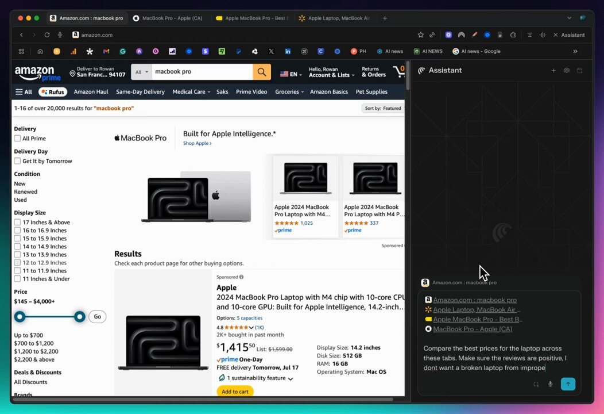The height and width of the screenshot is (414, 604).
Task: Open the Account & Lists dropdown
Action: (x=331, y=72)
